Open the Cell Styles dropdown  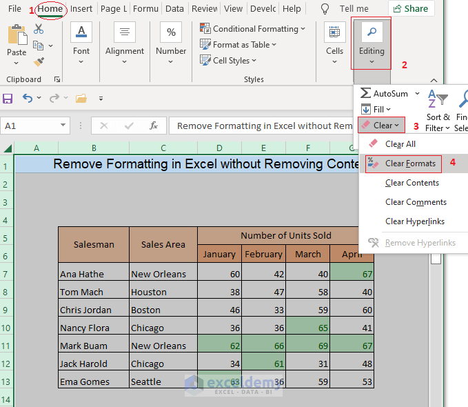[x=228, y=61]
